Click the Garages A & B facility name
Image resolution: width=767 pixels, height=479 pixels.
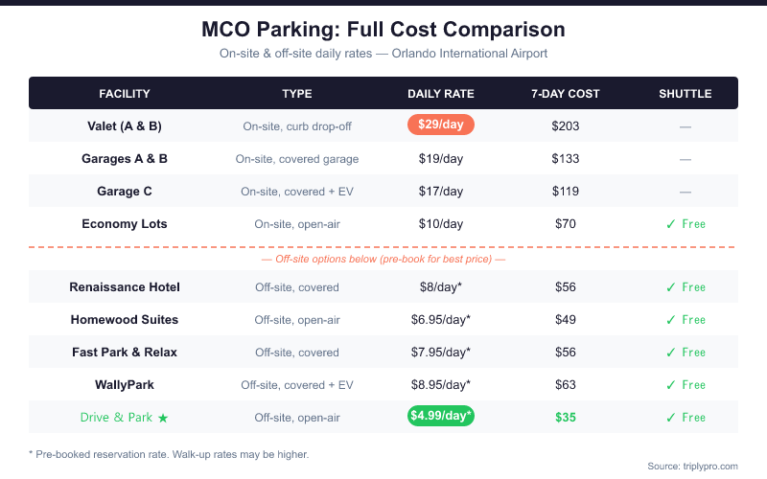click(x=125, y=159)
